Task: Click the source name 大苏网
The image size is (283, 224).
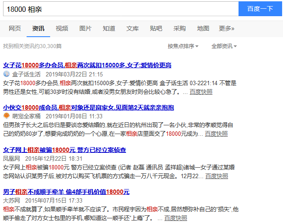Action: 11,200
